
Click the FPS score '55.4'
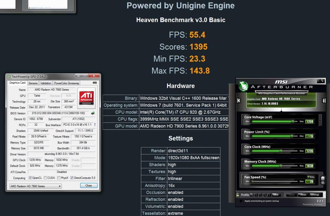click(x=197, y=35)
